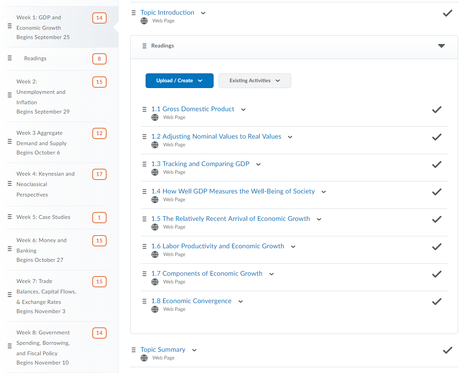Click the drag handle for Week 5: Case Studies
This screenshot has height=373, width=472.
tap(10, 217)
